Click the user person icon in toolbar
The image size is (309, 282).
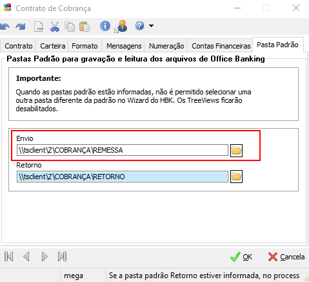click(121, 27)
